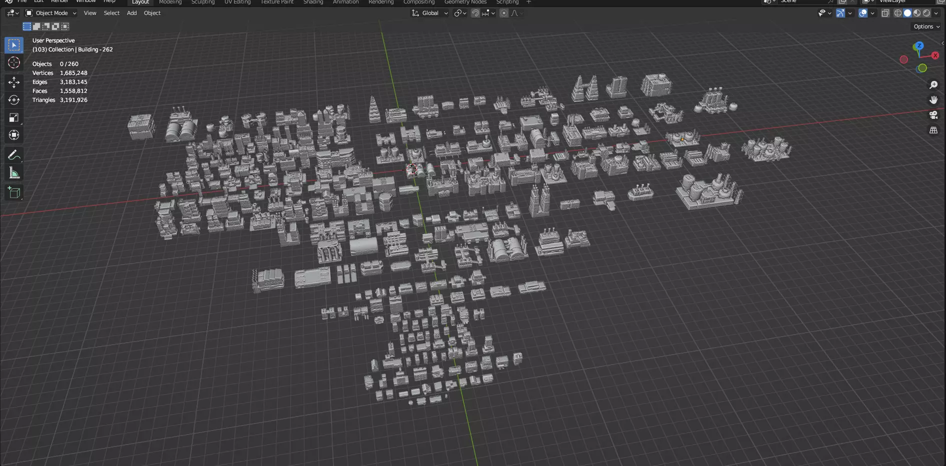The width and height of the screenshot is (946, 466).
Task: Open the overlays options dropdown arrow
Action: click(x=872, y=13)
